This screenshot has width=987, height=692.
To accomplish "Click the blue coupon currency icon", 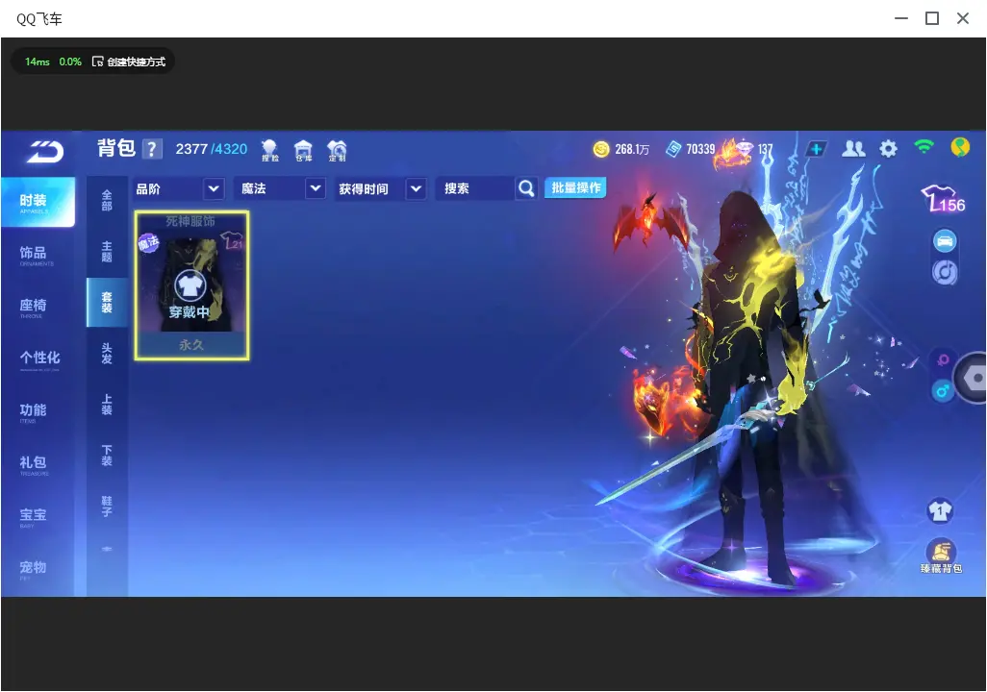I will click(673, 149).
